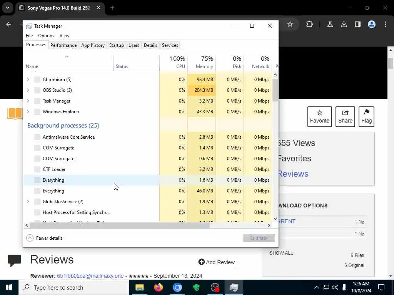Open browser three-dot menu
Screen dimensions: 394x295
(x=386, y=24)
